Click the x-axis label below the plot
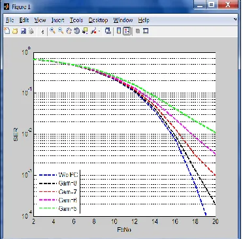The height and width of the screenshot is (239, 243). click(x=124, y=230)
